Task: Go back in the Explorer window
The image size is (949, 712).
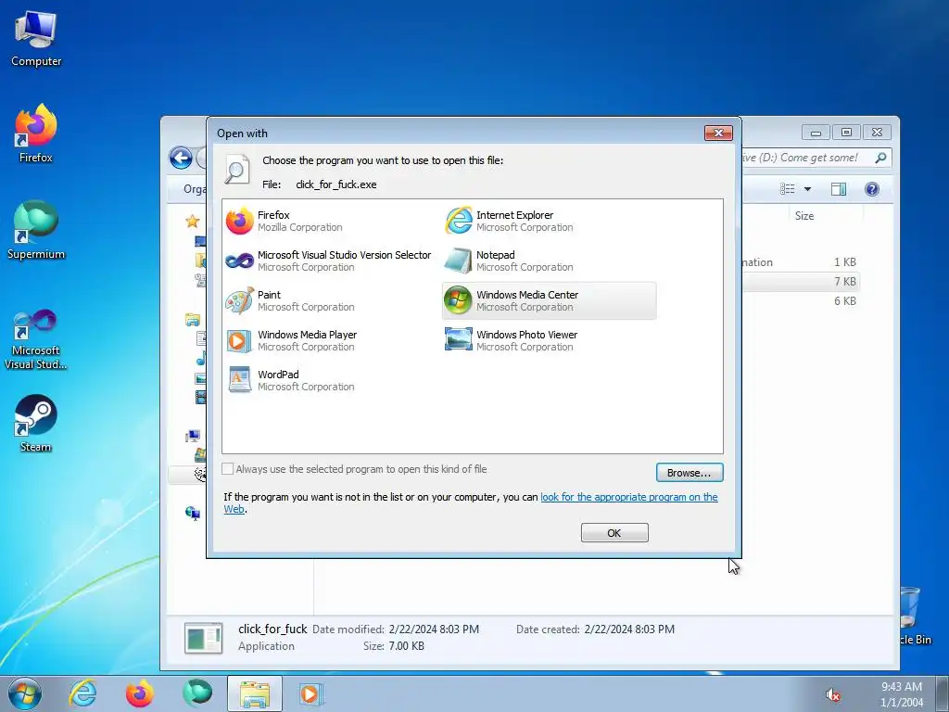Action: pos(181,159)
